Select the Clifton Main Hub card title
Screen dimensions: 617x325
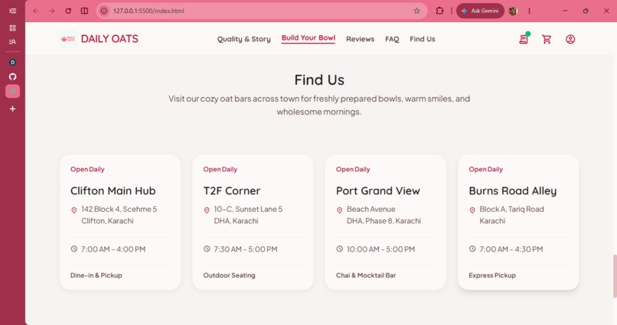(x=113, y=190)
